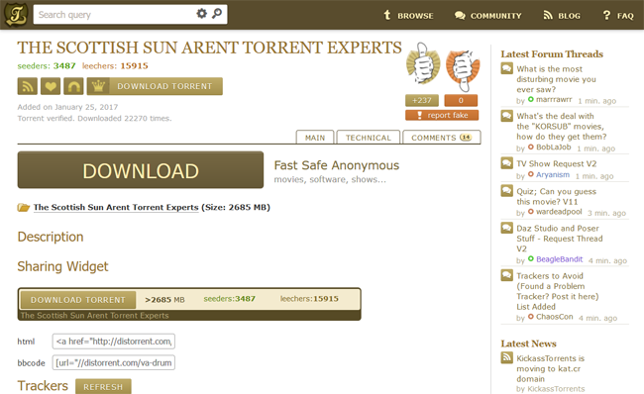Select the html embed code field
This screenshot has width=644, height=394.
tap(114, 342)
